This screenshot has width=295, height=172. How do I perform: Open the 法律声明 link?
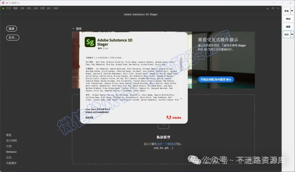tap(89, 117)
